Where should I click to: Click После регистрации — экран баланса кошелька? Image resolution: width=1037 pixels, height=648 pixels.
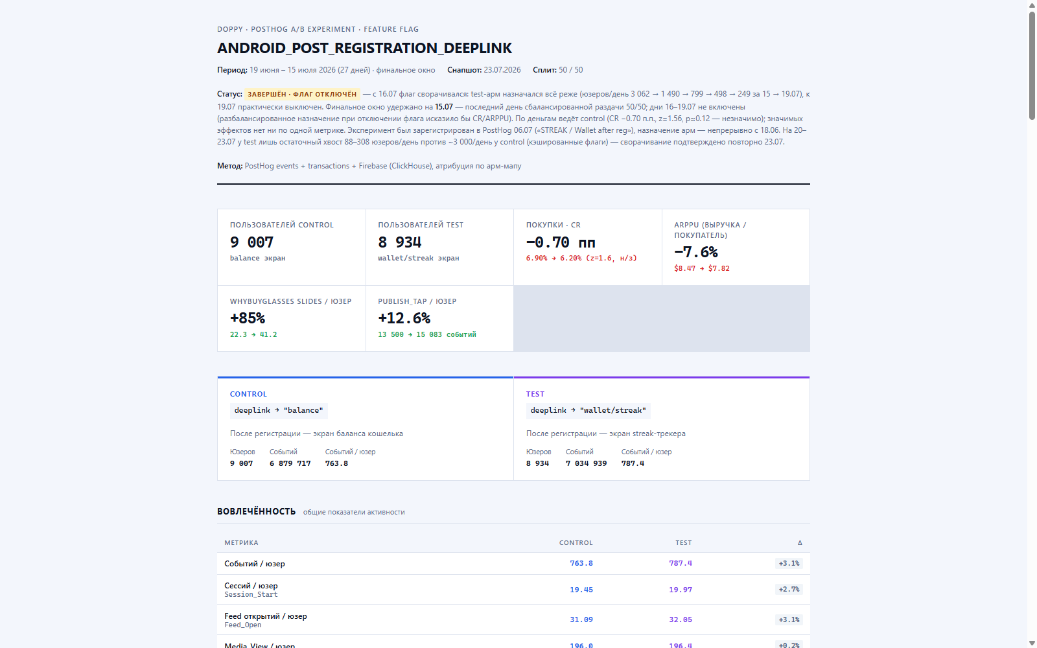point(316,434)
